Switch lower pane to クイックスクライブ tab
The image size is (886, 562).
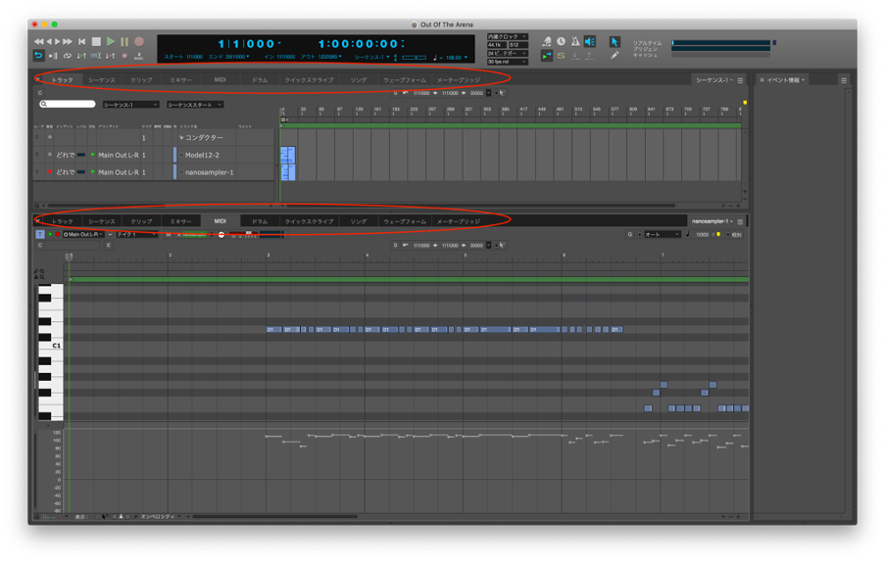(309, 221)
